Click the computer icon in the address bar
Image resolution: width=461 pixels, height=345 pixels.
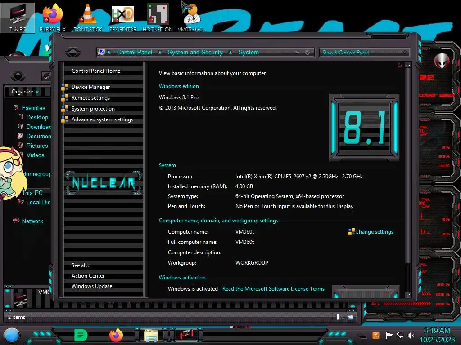pyautogui.click(x=101, y=52)
